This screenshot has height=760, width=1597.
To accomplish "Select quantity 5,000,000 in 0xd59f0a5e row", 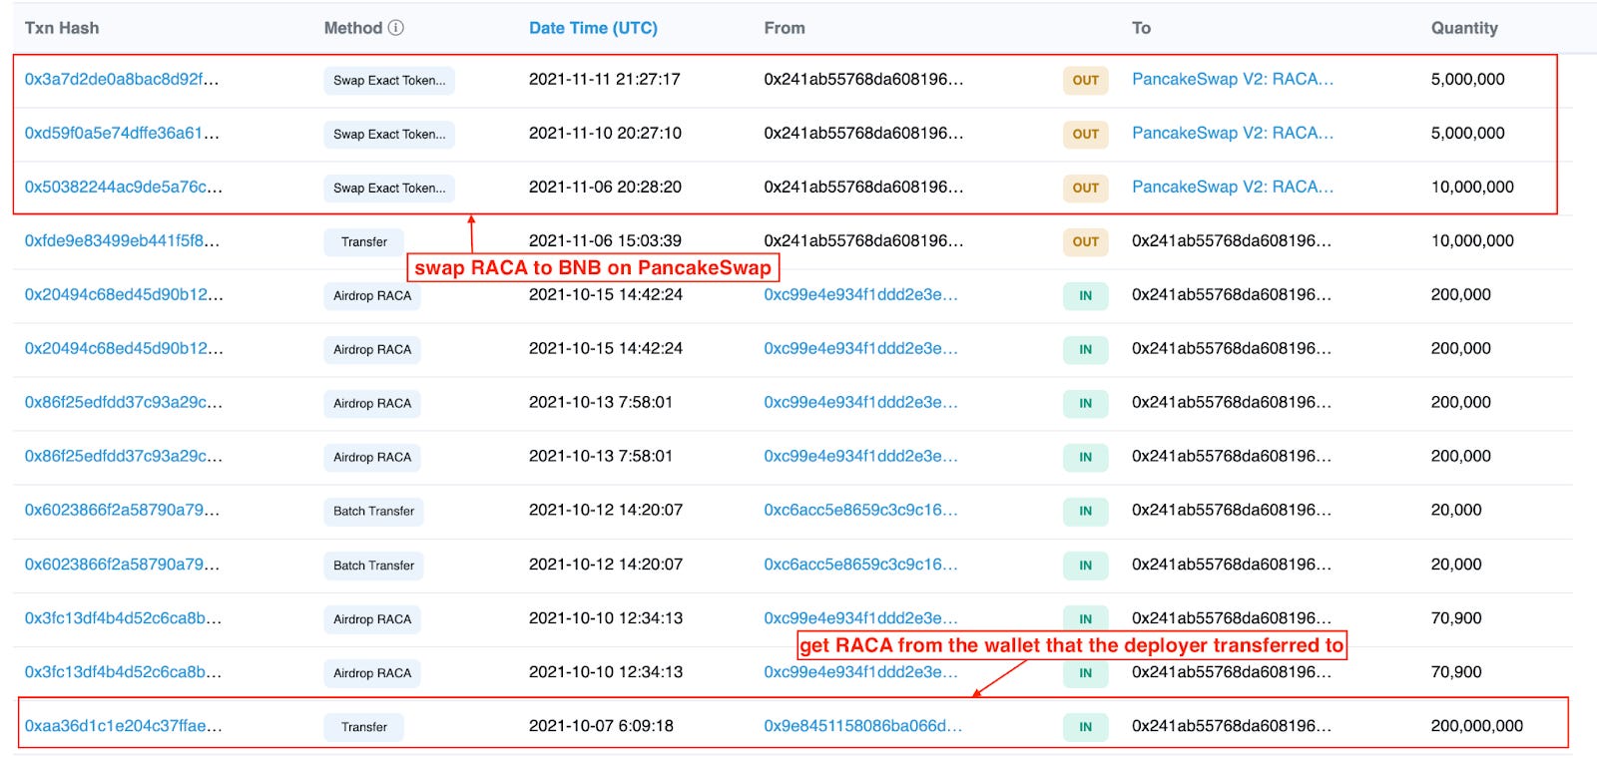I will point(1468,134).
